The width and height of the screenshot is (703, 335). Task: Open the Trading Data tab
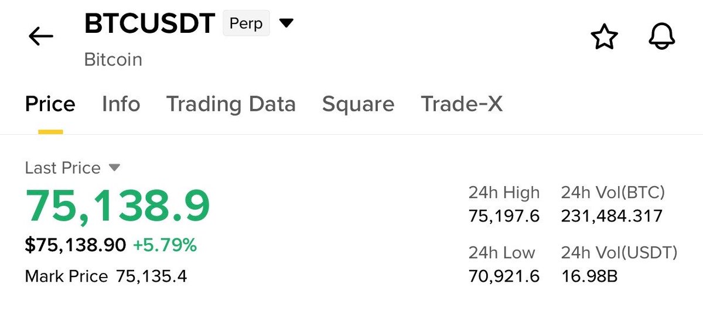coord(231,104)
